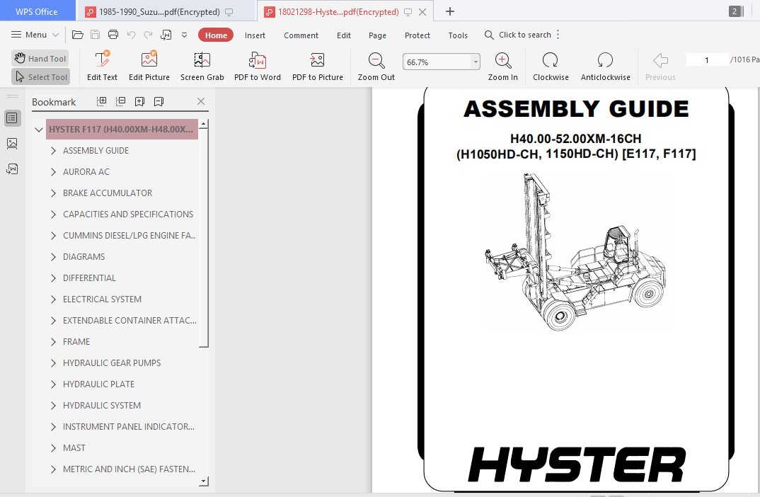760x497 pixels.
Task: Open CUMMINS DIESEL/LPG ENGINE bookmark
Action: [x=129, y=236]
